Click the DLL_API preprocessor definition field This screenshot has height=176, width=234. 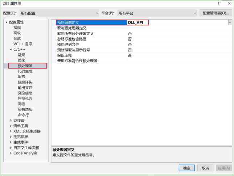click(138, 22)
